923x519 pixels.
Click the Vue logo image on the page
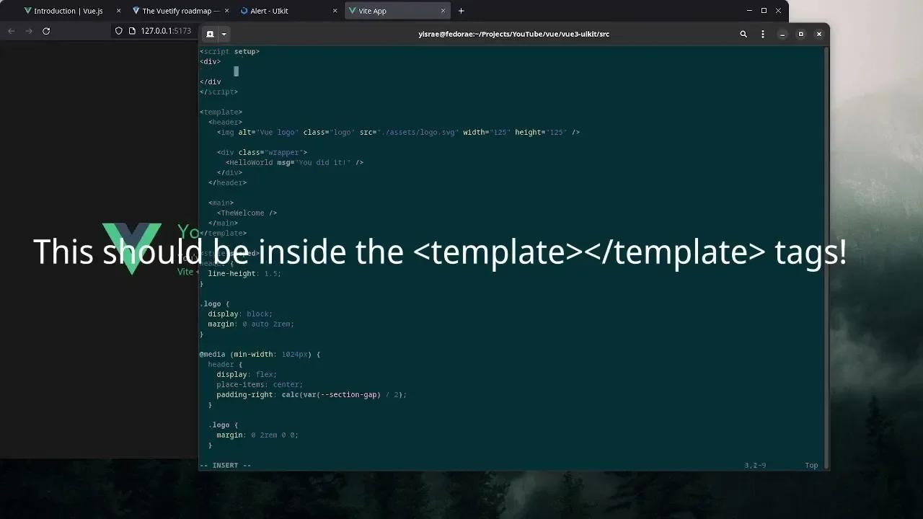pos(133,249)
